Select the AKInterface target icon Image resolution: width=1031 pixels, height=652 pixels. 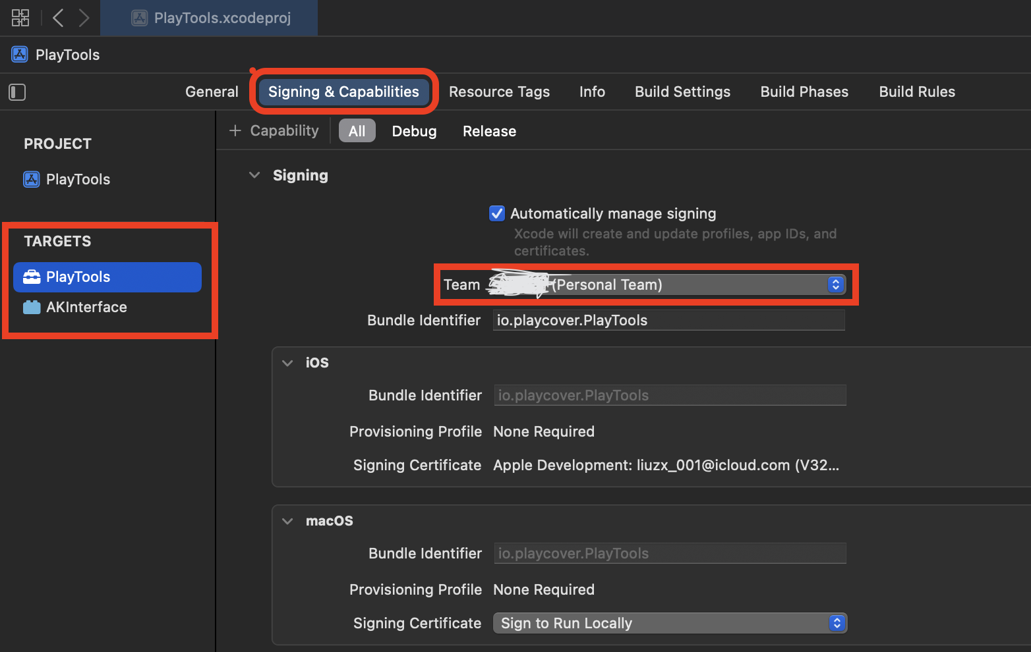(x=32, y=308)
